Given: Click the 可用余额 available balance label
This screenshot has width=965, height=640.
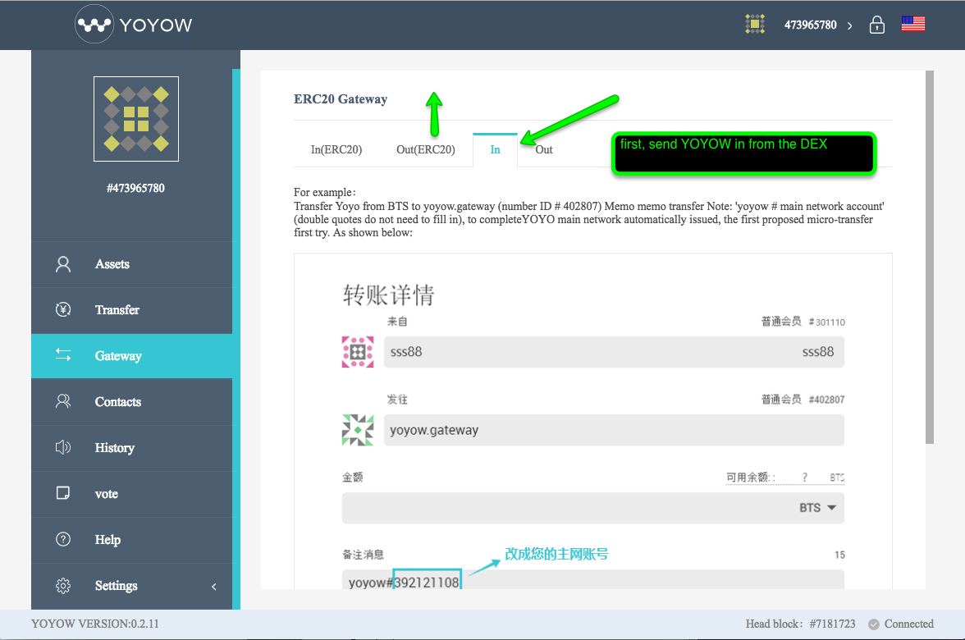Looking at the screenshot, I should (x=750, y=477).
